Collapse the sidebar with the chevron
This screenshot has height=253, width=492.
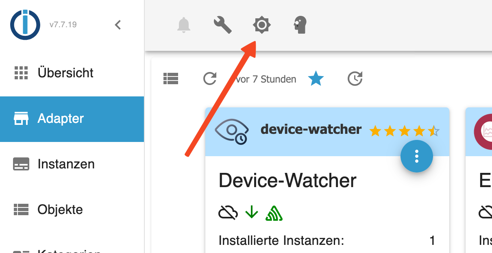(x=118, y=25)
